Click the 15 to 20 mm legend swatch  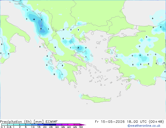[x=41, y=125]
